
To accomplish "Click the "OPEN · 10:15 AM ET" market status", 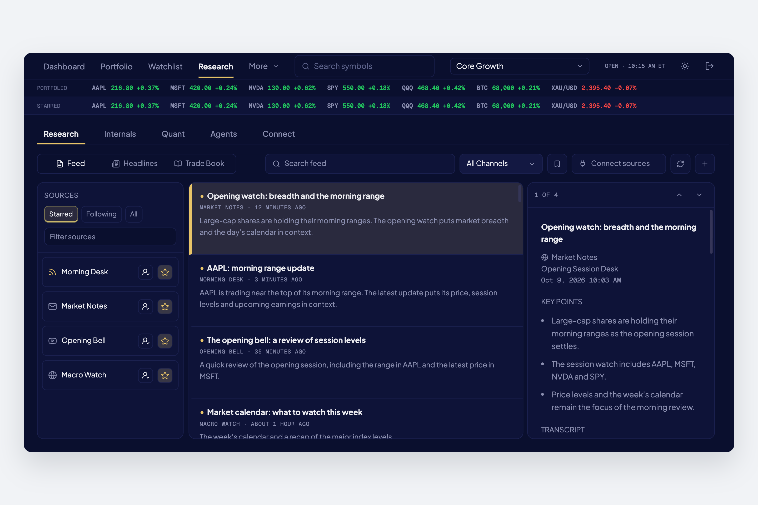I will point(635,66).
